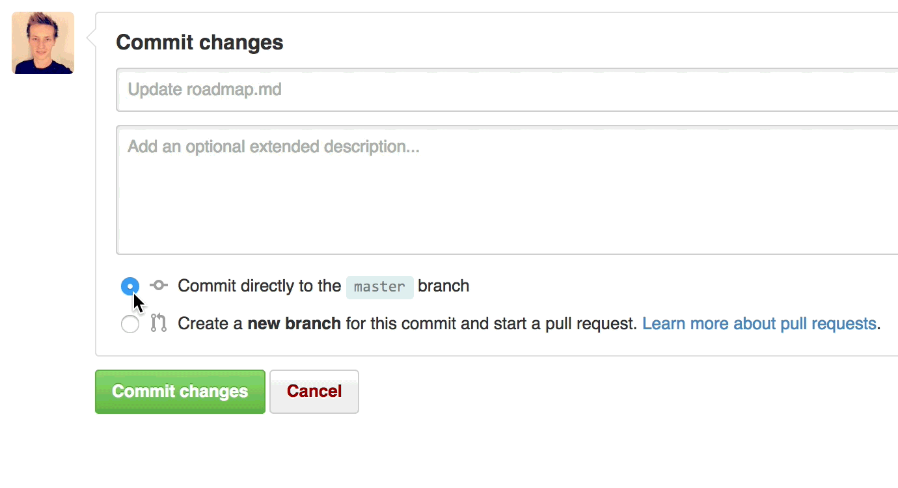
Task: Click the git commit icon beside direct commit option
Action: pyautogui.click(x=159, y=285)
